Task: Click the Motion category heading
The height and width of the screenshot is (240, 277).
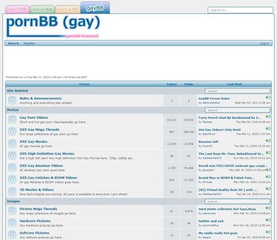Action: click(13, 110)
